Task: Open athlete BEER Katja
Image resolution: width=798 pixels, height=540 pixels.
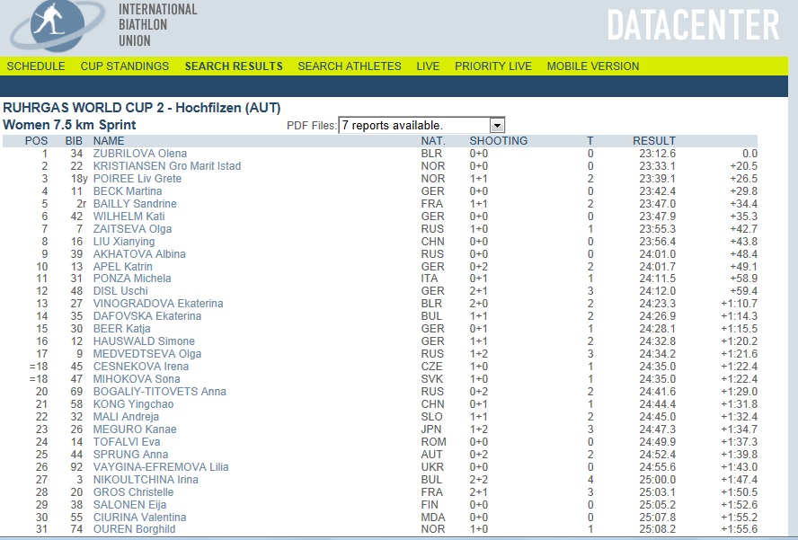Action: point(121,329)
